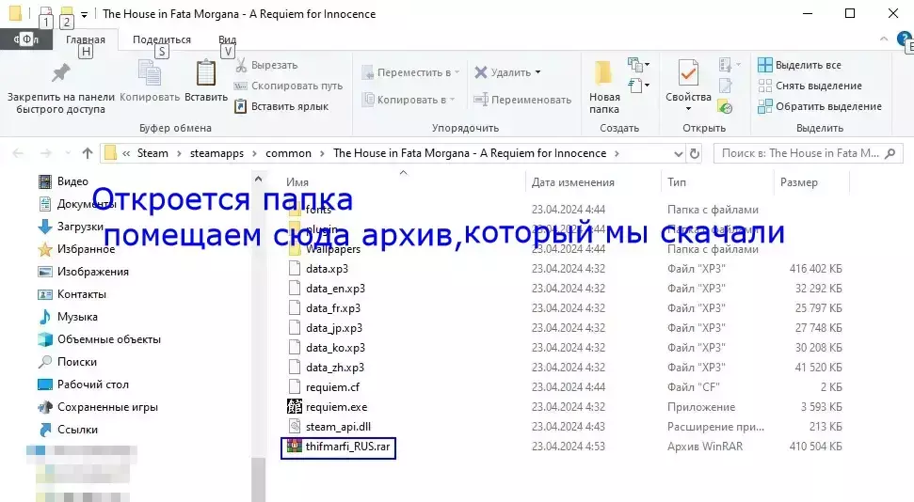Expand the address bar history dropdown
This screenshot has height=502, width=914.
[678, 154]
